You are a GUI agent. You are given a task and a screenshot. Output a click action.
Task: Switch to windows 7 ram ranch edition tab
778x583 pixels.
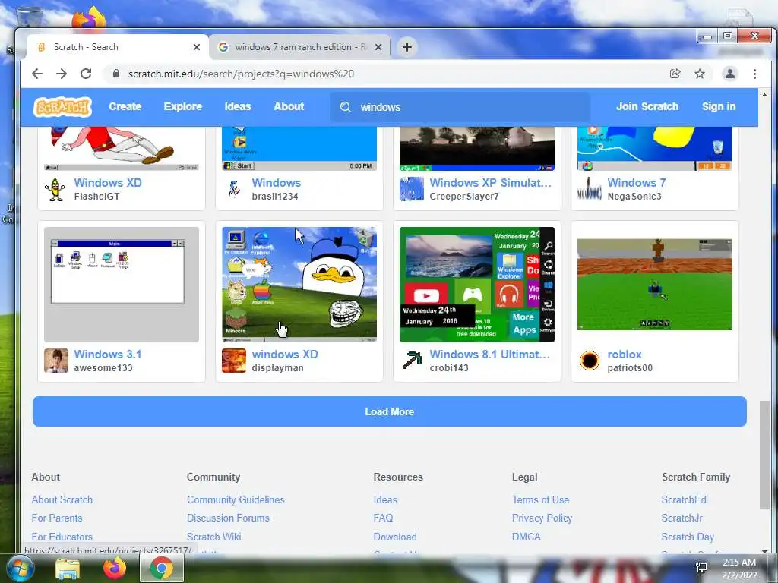click(x=299, y=47)
